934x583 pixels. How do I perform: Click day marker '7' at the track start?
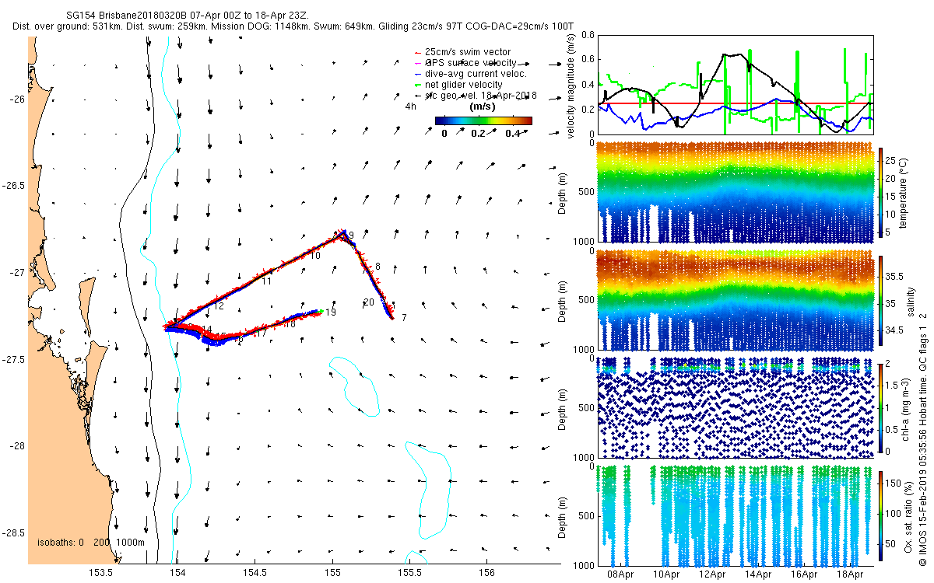click(x=404, y=318)
